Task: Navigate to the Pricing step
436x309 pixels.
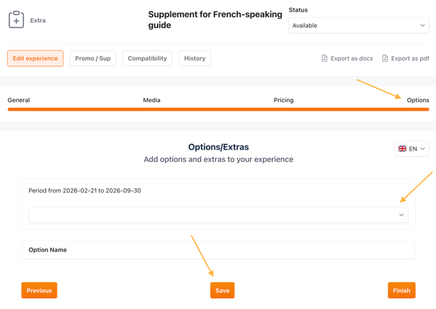Action: click(x=283, y=100)
